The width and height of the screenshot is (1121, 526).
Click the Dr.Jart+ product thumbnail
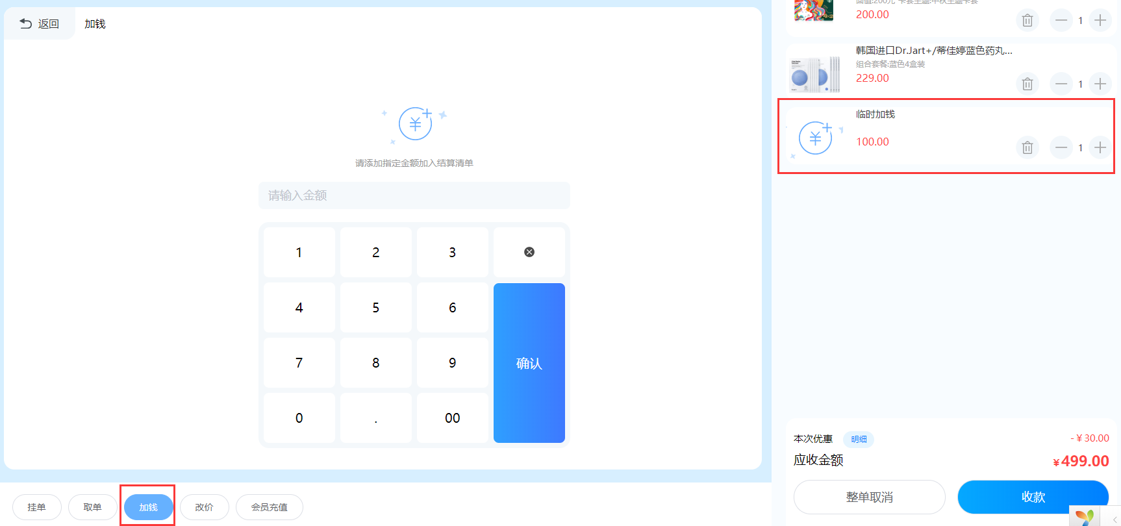point(815,73)
